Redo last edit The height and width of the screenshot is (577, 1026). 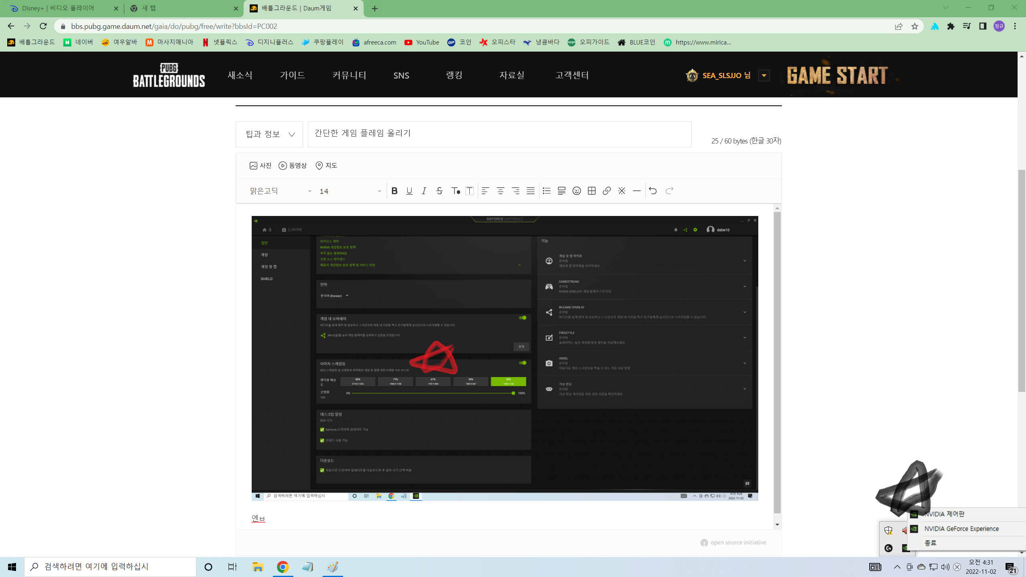pyautogui.click(x=669, y=191)
